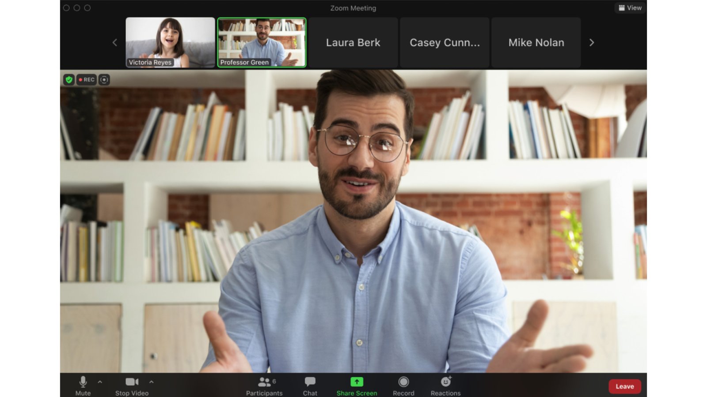
Task: Select Professor Green video thumbnail
Action: coord(262,42)
